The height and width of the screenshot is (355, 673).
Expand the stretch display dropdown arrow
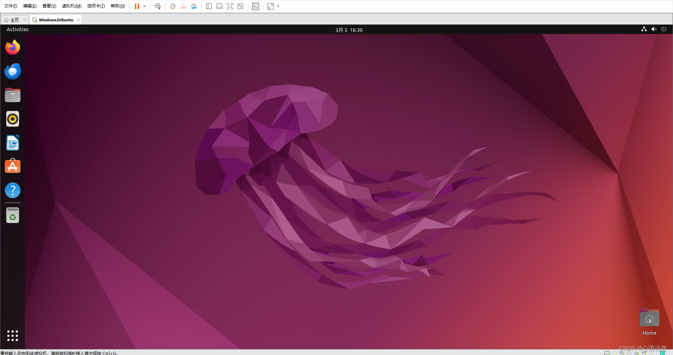tap(278, 6)
